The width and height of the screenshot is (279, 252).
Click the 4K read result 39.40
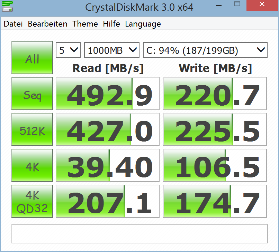tap(107, 165)
